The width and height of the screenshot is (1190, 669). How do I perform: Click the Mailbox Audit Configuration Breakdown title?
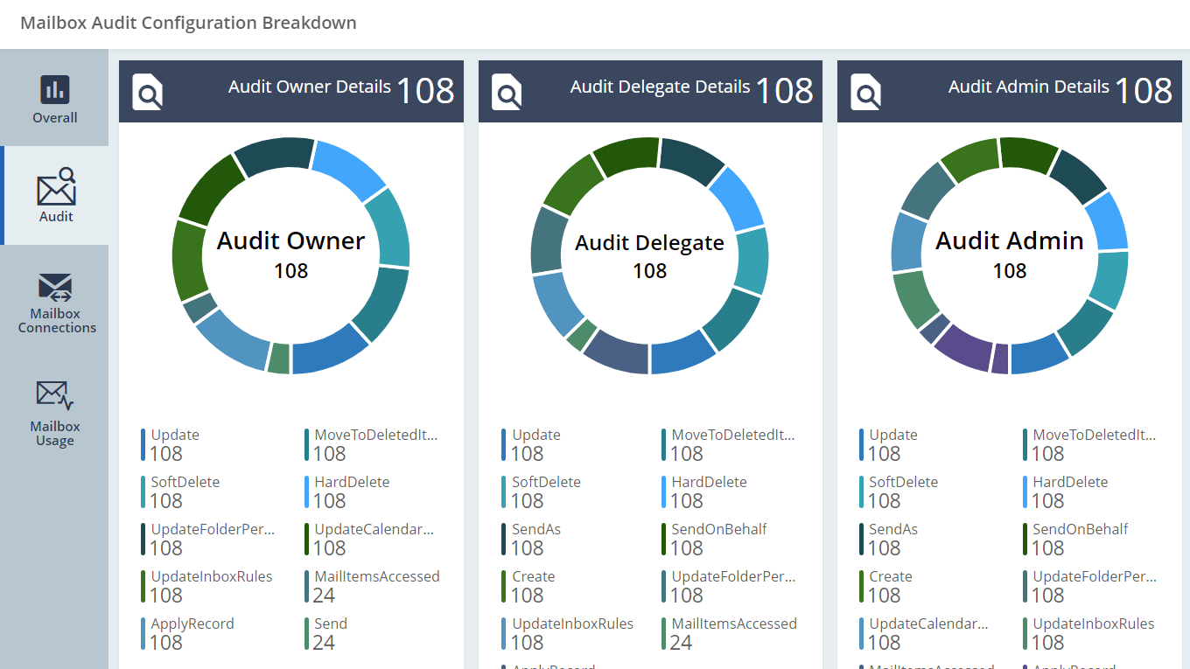(189, 23)
